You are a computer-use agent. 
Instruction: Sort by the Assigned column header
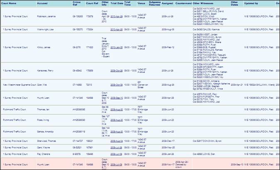pyautogui.click(x=167, y=3)
